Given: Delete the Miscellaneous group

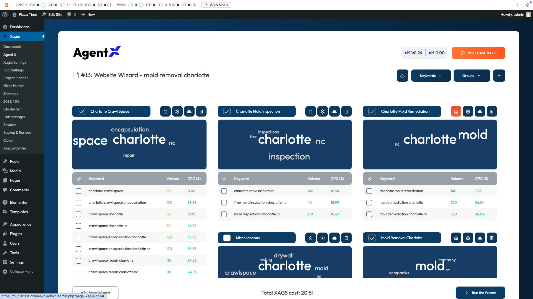Looking at the screenshot, I should tap(346, 238).
